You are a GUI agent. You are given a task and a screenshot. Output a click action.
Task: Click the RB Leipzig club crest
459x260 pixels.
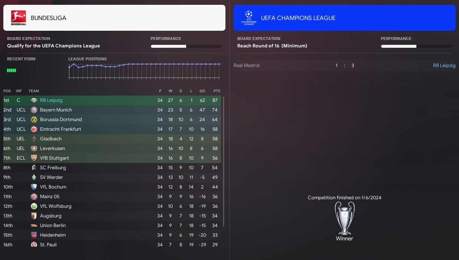pyautogui.click(x=34, y=100)
